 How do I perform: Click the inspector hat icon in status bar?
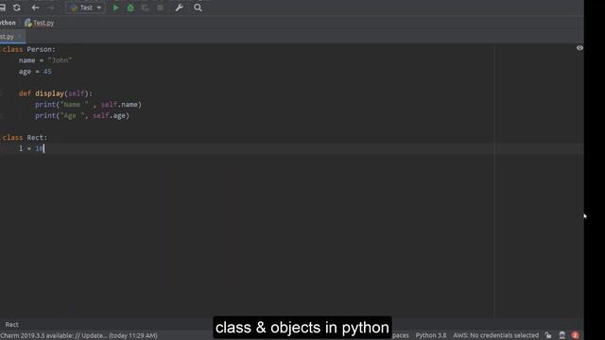pos(562,335)
